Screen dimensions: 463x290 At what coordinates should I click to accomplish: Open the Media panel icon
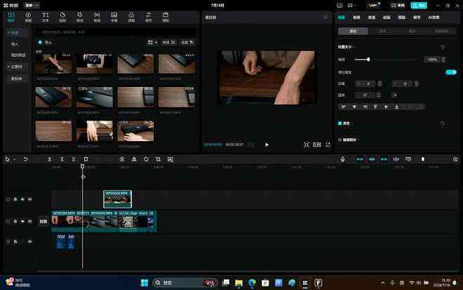(11, 17)
